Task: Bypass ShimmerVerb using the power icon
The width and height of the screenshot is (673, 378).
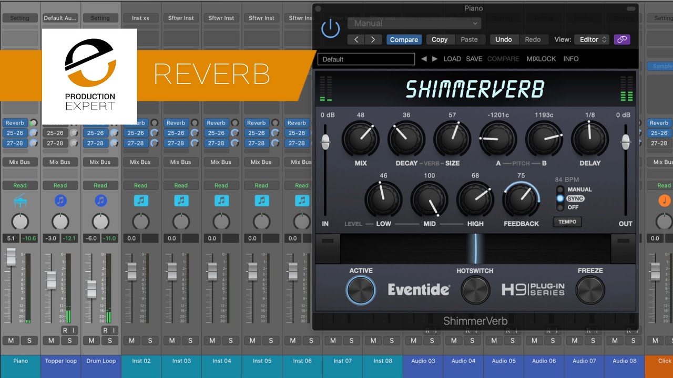Action: tap(331, 29)
